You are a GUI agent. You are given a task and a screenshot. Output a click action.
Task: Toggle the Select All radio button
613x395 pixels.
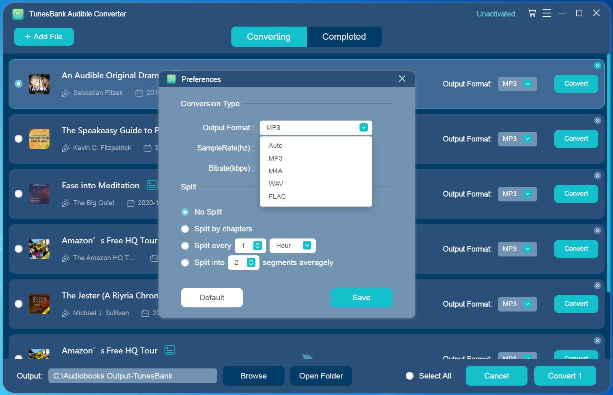pyautogui.click(x=409, y=376)
